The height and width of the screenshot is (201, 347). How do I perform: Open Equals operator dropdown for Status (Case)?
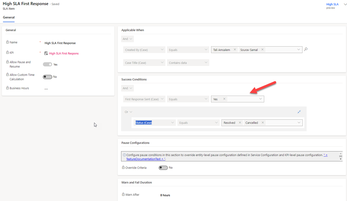point(198,123)
